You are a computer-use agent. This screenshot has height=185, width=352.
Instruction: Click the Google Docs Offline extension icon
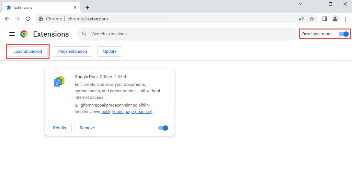tap(59, 81)
